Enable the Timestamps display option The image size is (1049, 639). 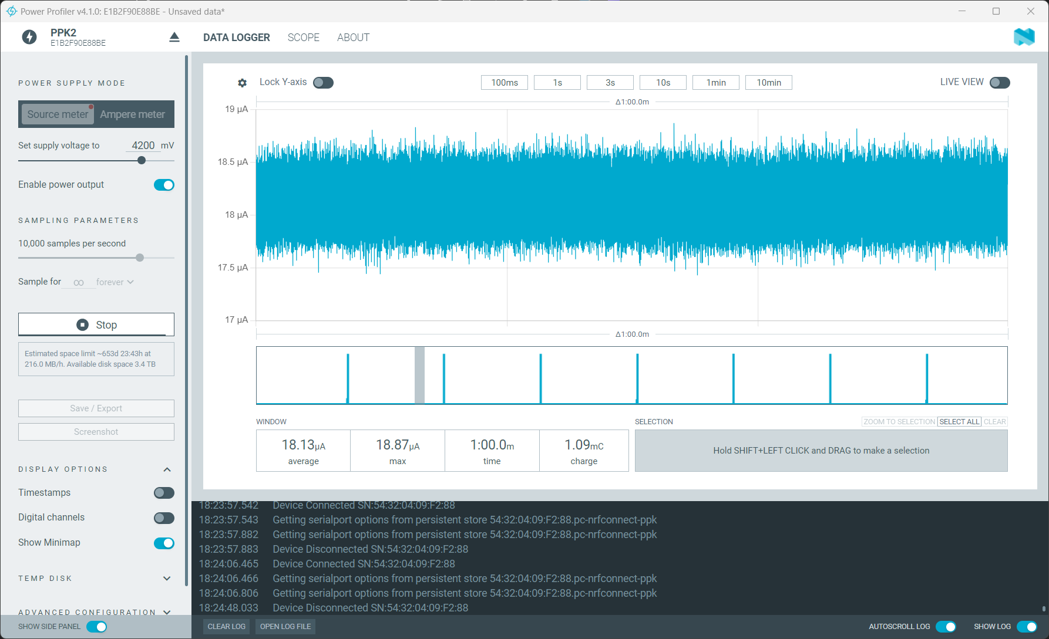coord(164,493)
